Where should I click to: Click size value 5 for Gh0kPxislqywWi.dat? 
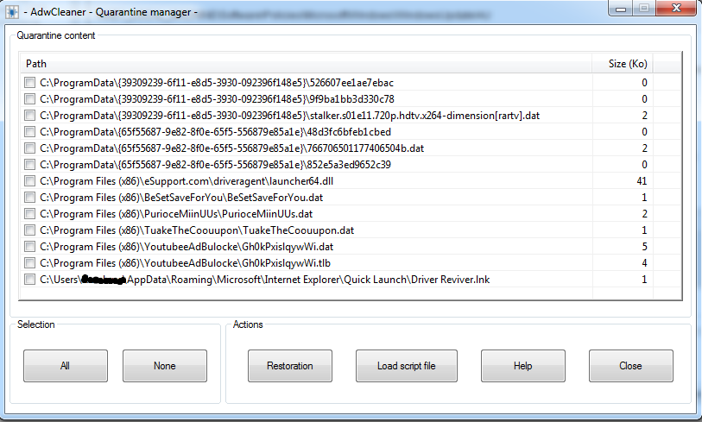pyautogui.click(x=644, y=247)
